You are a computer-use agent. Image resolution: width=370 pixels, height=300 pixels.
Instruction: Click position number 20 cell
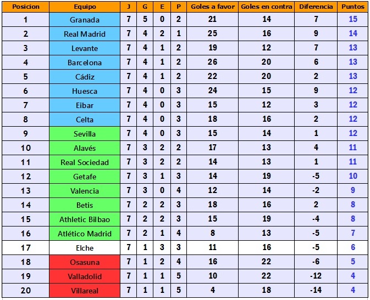tap(25, 291)
